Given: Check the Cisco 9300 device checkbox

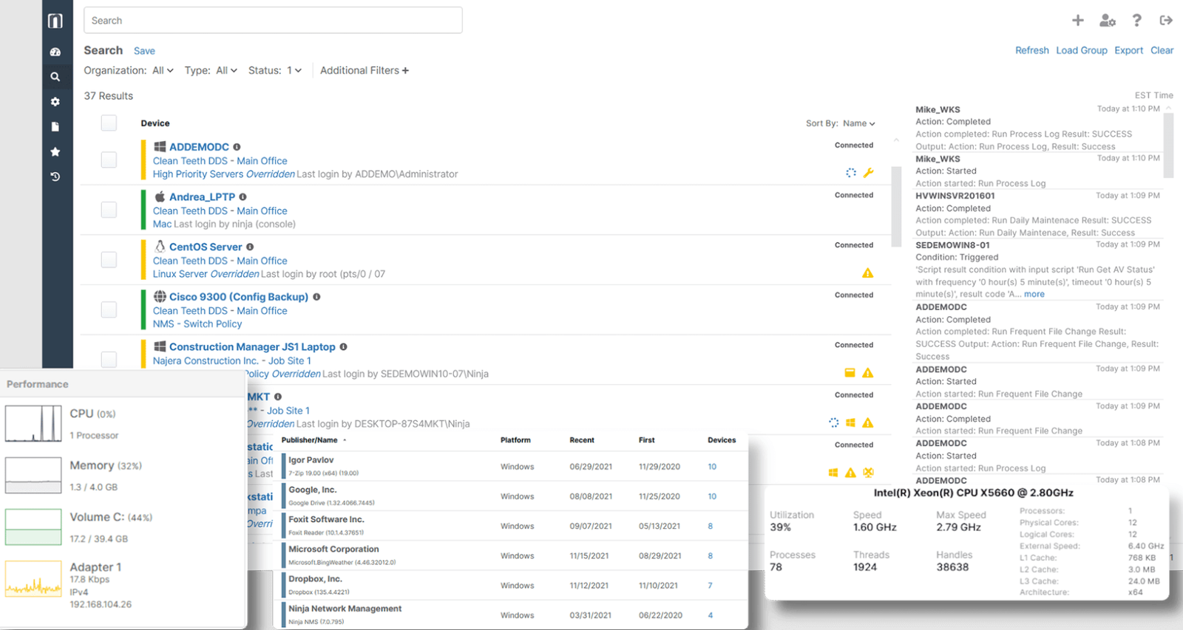Looking at the screenshot, I should click(x=109, y=309).
